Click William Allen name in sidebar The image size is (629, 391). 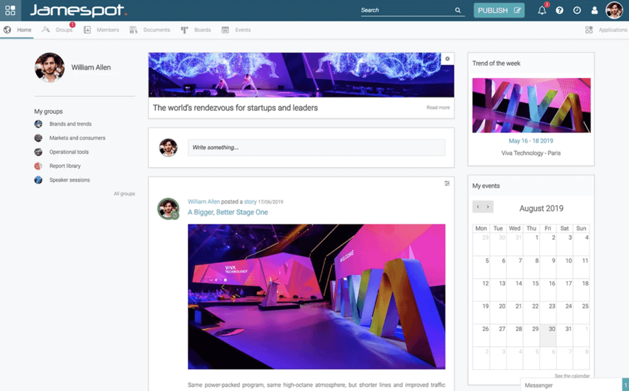(x=91, y=67)
